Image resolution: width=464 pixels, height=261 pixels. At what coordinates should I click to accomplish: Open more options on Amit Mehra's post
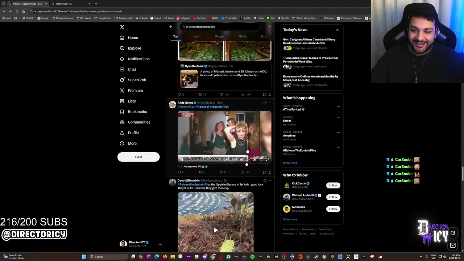(x=269, y=103)
